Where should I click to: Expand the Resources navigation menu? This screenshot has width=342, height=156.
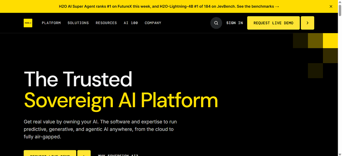[x=106, y=23]
